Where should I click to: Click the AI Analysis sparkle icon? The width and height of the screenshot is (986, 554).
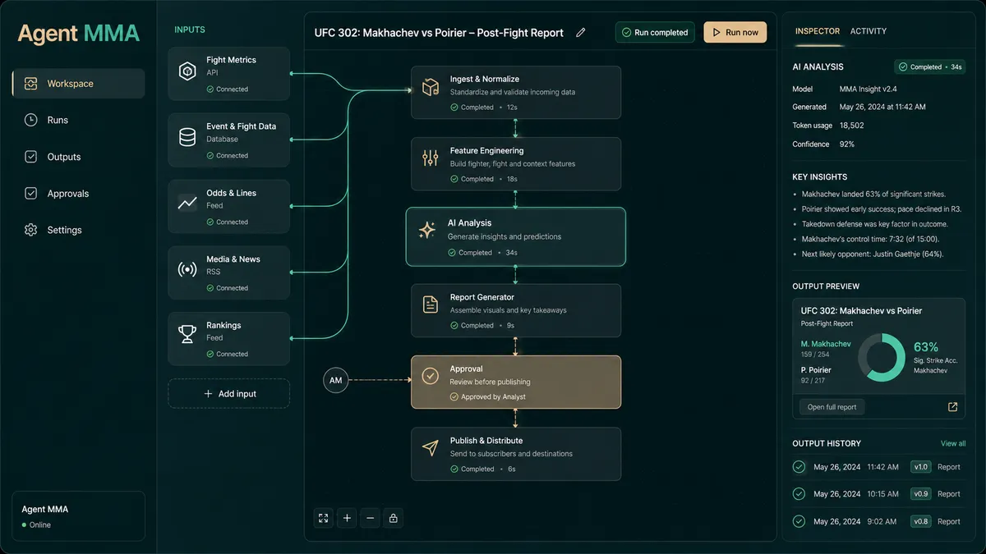tap(427, 231)
